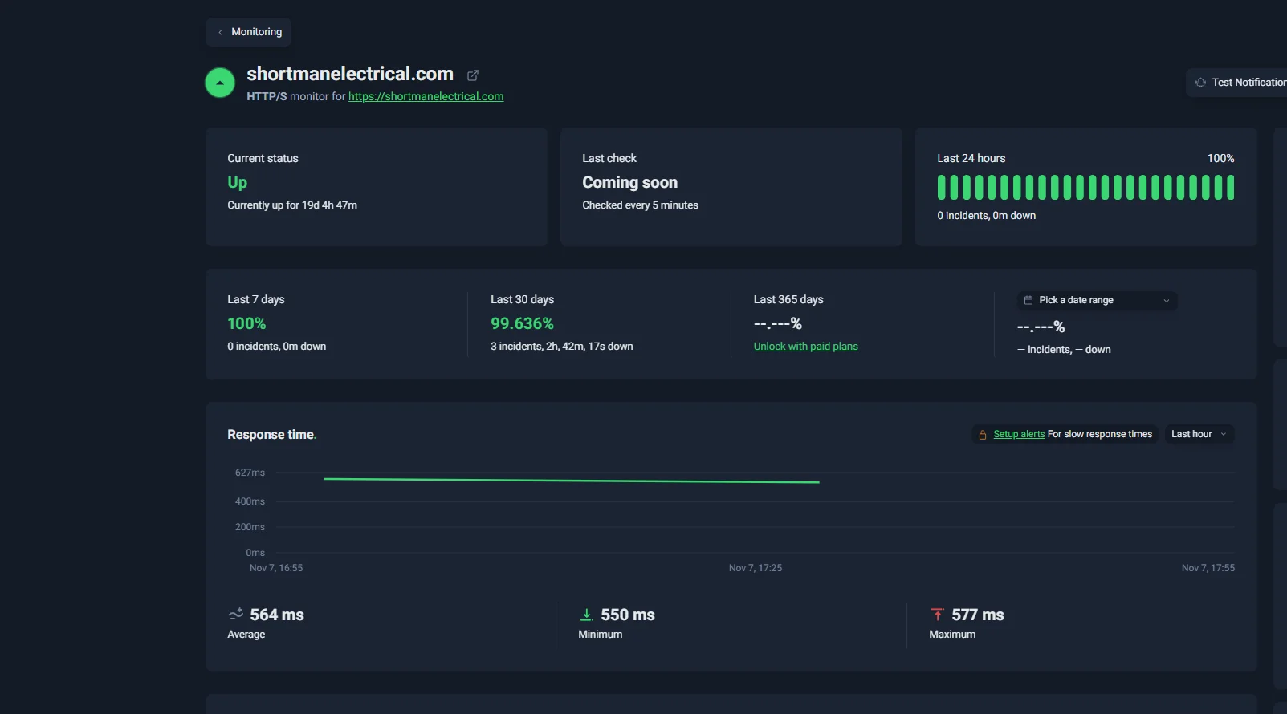Click the Nov 7, 17:25 axis label
Viewport: 1287px width, 714px height.
(756, 568)
